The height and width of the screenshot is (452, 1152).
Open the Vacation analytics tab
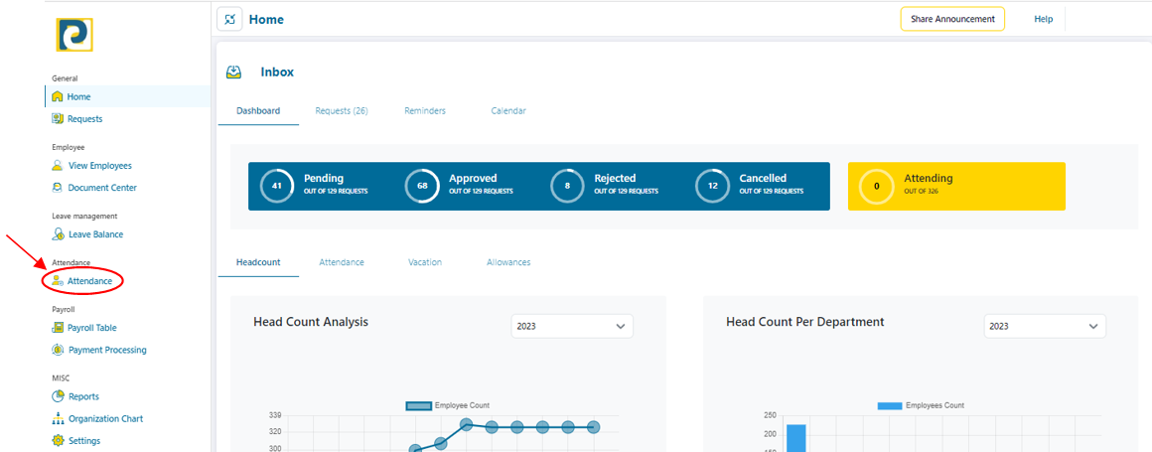(425, 262)
